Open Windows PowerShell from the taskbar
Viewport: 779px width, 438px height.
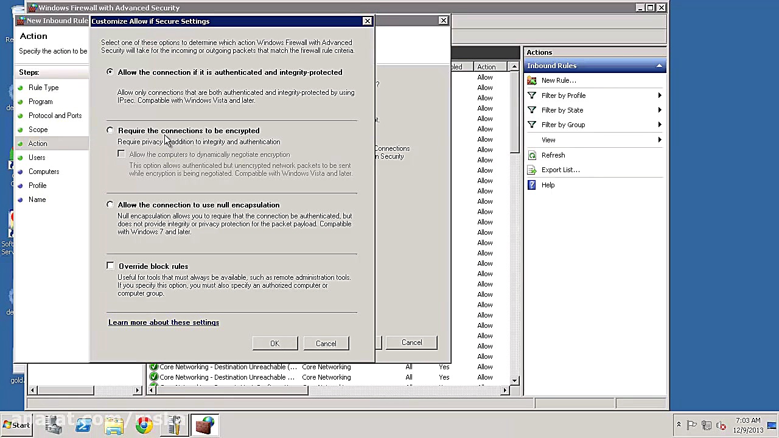pyautogui.click(x=83, y=425)
